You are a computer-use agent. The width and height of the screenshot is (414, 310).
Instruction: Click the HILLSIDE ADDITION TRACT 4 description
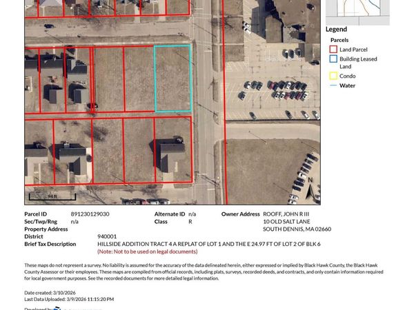tap(209, 244)
